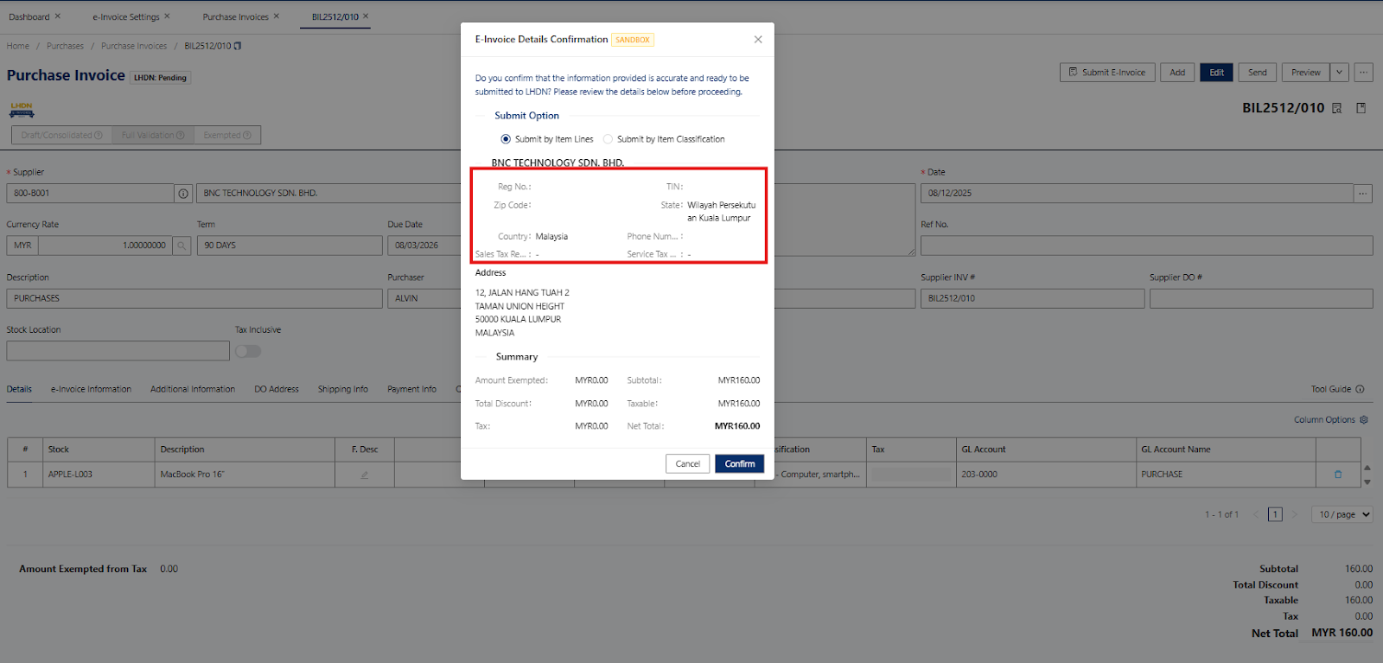Open the DO Address tab
1383x663 pixels.
point(277,389)
